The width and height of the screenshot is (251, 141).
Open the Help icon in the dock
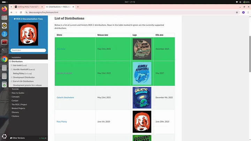pyautogui.click(x=4, y=34)
